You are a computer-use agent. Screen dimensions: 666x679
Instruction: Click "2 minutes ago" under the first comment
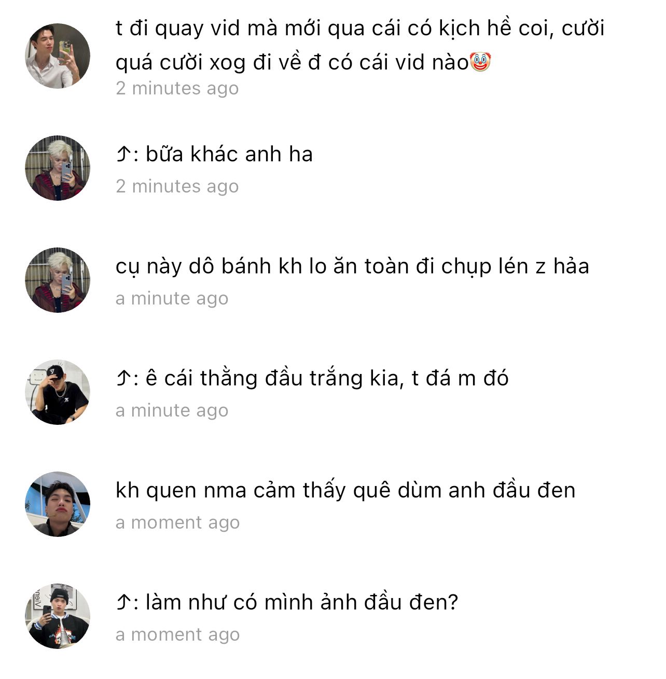[177, 89]
